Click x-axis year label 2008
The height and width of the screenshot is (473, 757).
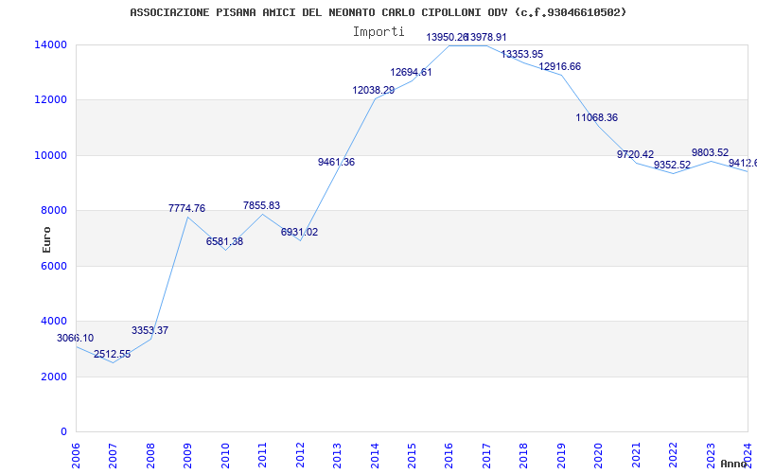(150, 455)
